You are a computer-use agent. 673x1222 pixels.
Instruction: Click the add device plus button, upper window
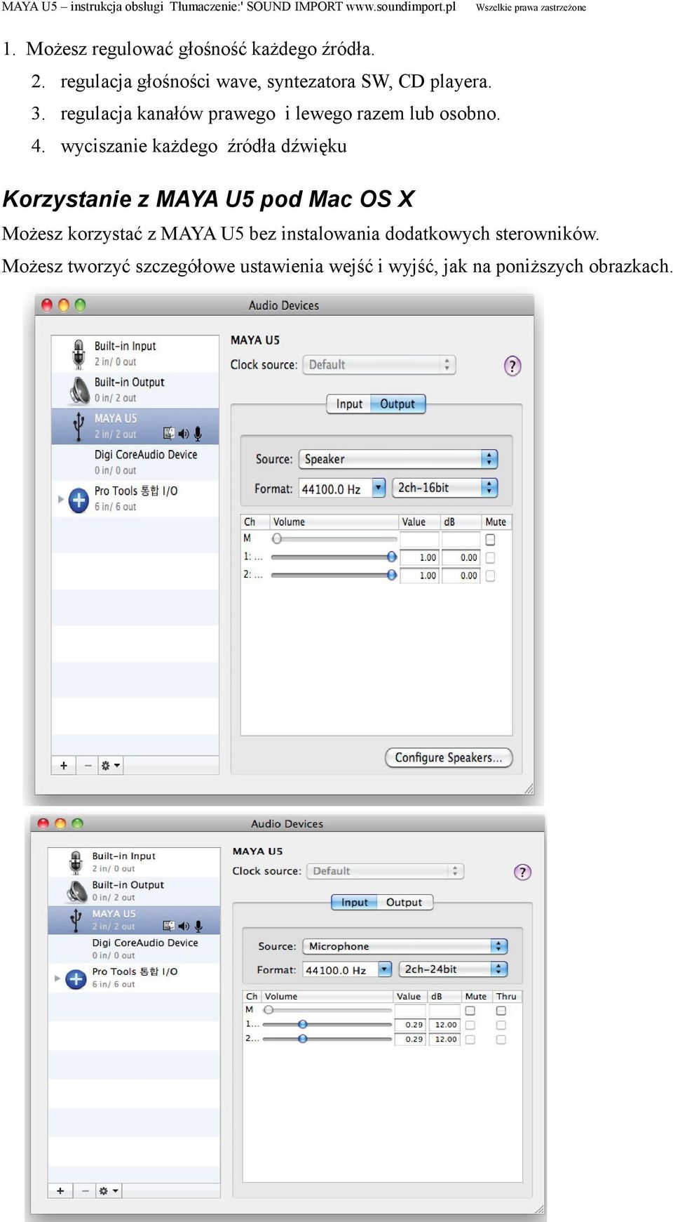click(x=64, y=765)
